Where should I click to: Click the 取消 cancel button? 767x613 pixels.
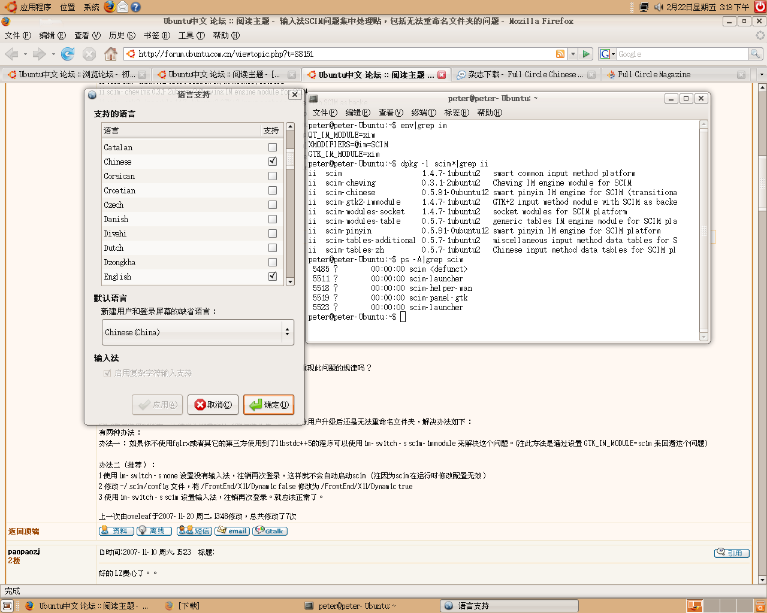pyautogui.click(x=213, y=405)
